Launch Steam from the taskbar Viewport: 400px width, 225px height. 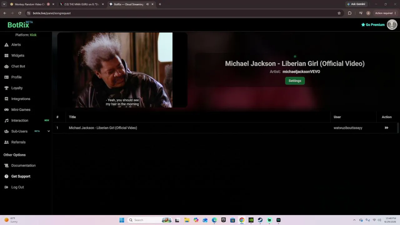tap(260, 220)
